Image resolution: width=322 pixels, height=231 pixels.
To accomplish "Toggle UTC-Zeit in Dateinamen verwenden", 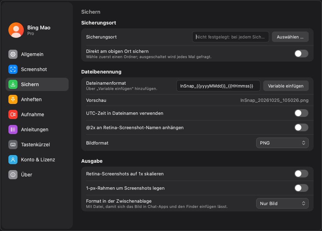I will pyautogui.click(x=301, y=113).
